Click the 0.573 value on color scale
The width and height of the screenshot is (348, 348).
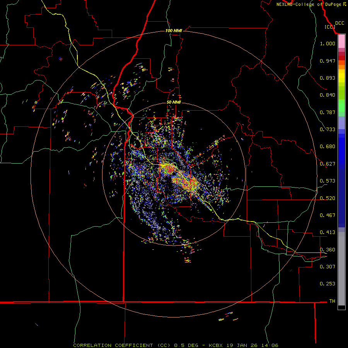click(x=328, y=181)
